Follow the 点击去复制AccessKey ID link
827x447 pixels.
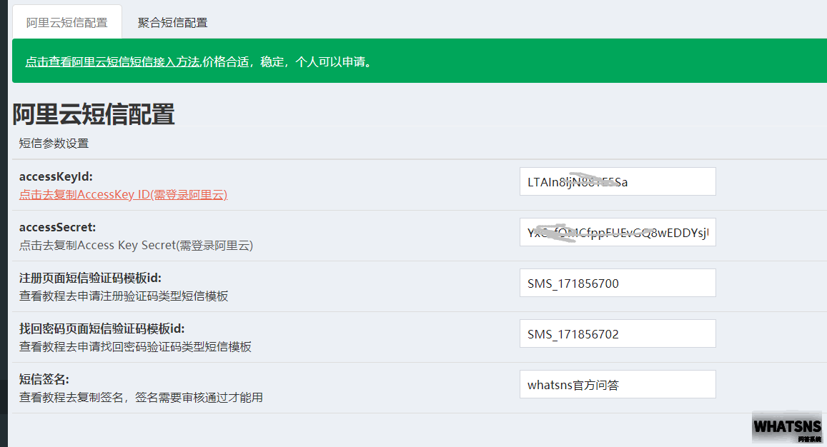pyautogui.click(x=124, y=194)
